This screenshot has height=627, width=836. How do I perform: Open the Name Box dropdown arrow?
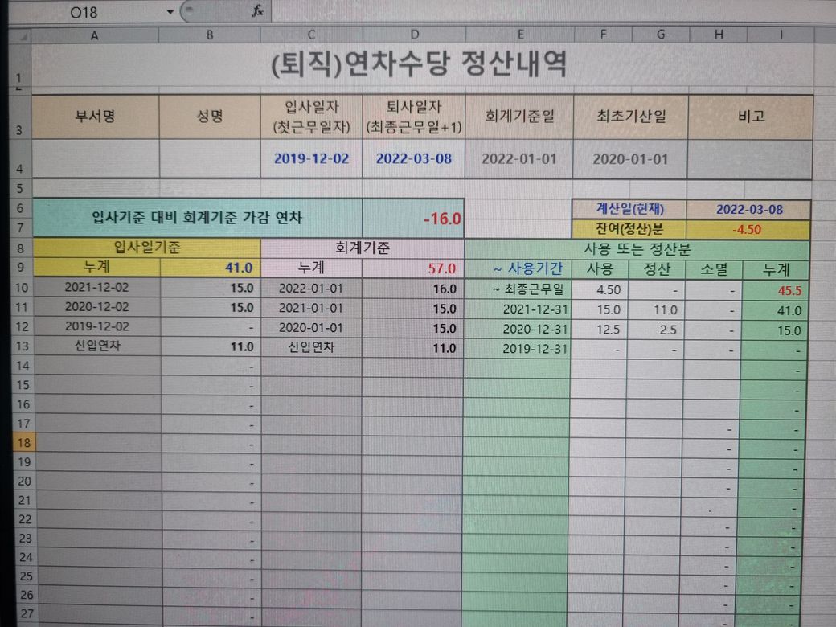(170, 12)
